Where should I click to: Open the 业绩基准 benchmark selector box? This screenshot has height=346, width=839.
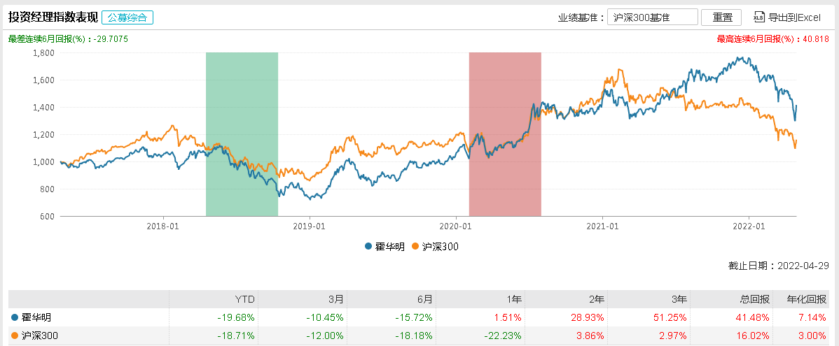click(653, 17)
